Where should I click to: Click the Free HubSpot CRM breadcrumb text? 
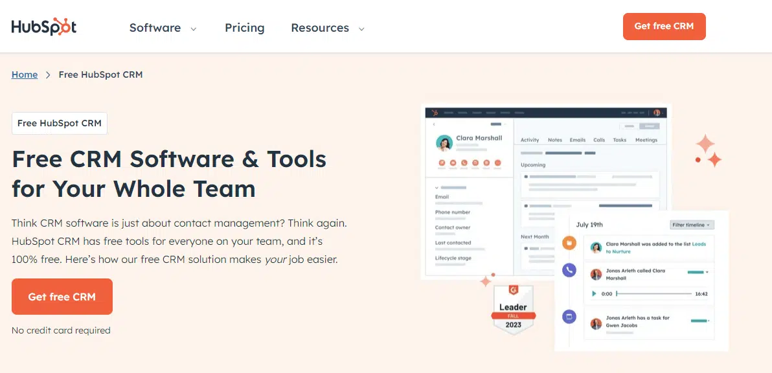pyautogui.click(x=100, y=75)
